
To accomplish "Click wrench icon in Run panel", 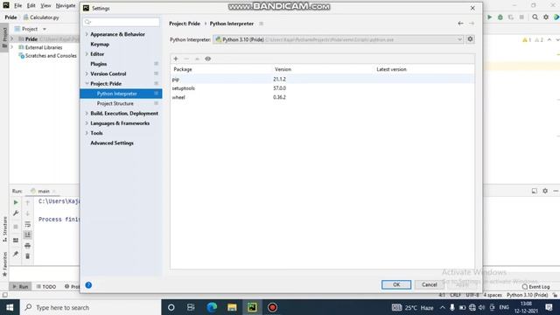I will 16,213.
